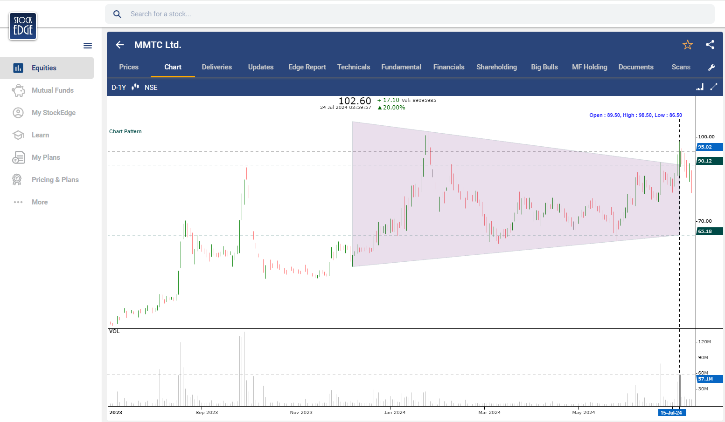This screenshot has height=422, width=725.
Task: Open Mutual Funds in the sidebar
Action: (x=52, y=90)
